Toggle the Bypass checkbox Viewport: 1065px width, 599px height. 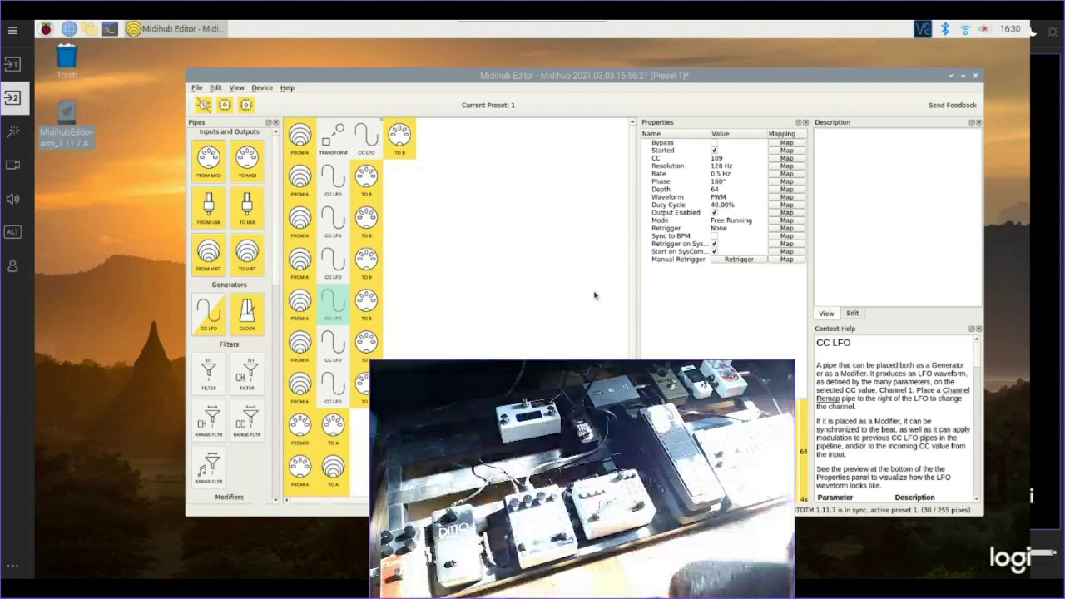pyautogui.click(x=714, y=143)
